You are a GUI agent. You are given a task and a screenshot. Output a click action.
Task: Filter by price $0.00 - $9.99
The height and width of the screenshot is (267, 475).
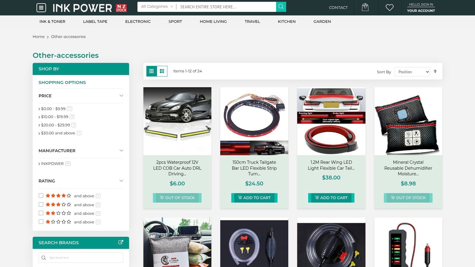[53, 109]
